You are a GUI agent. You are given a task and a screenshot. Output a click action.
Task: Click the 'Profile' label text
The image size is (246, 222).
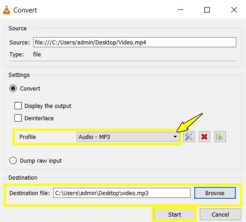pos(27,137)
